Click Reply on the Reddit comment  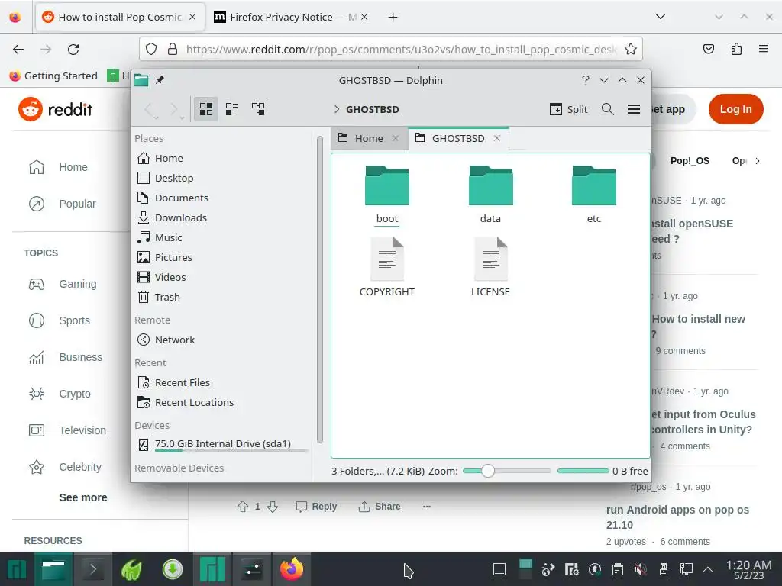click(316, 507)
